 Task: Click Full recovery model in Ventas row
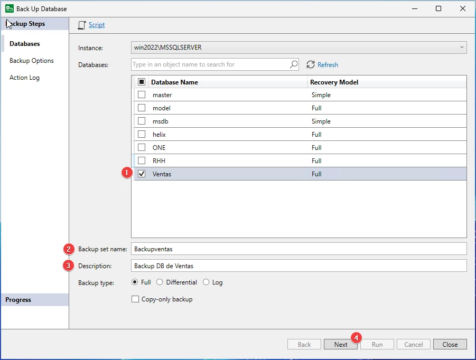[316, 174]
